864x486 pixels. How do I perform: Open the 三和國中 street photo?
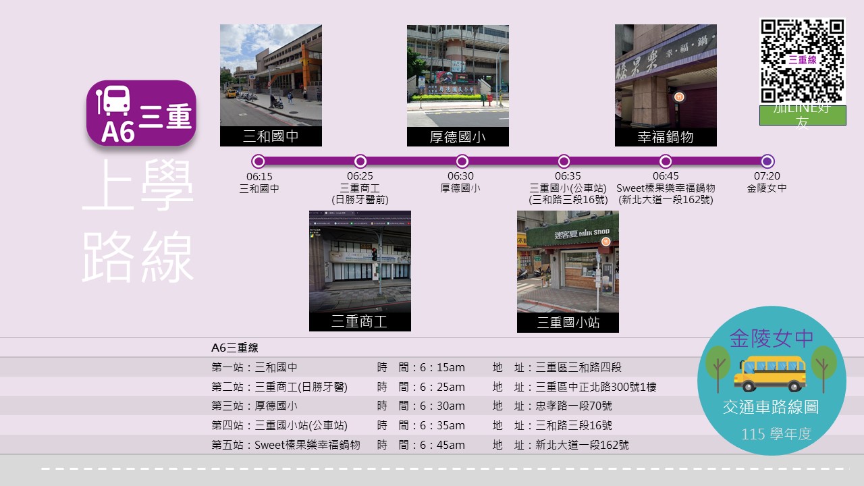click(x=271, y=85)
